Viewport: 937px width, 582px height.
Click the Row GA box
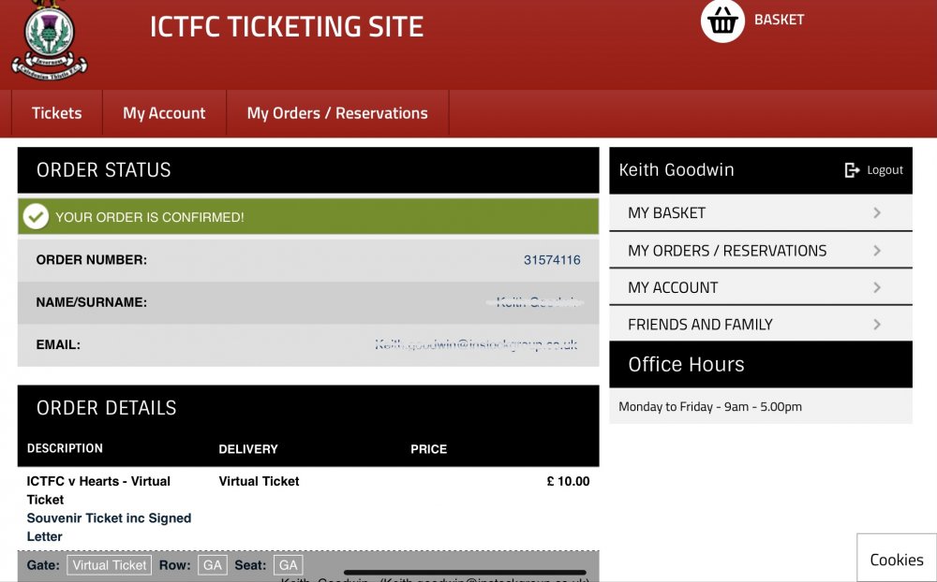(x=212, y=565)
